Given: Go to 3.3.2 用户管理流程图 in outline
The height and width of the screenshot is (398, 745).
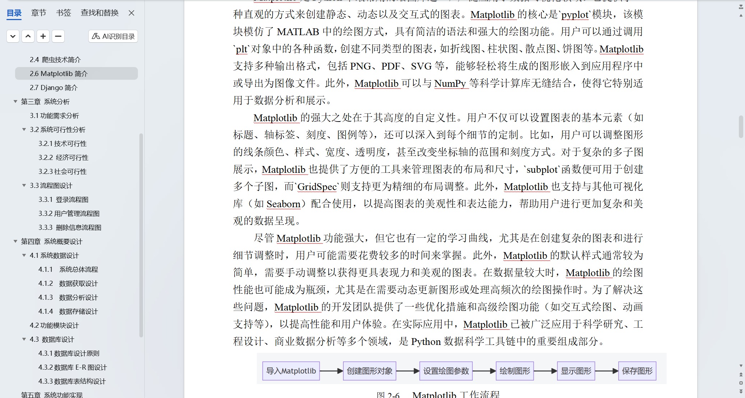Looking at the screenshot, I should (x=69, y=213).
